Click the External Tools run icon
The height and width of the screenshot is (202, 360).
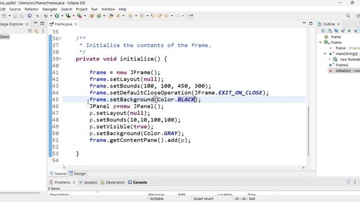click(79, 16)
